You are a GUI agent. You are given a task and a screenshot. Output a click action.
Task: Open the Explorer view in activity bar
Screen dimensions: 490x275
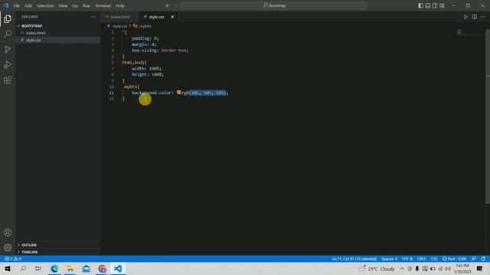tap(8, 18)
